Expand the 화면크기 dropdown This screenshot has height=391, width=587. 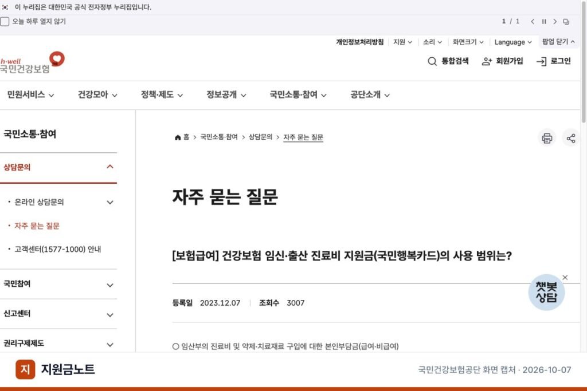click(468, 42)
